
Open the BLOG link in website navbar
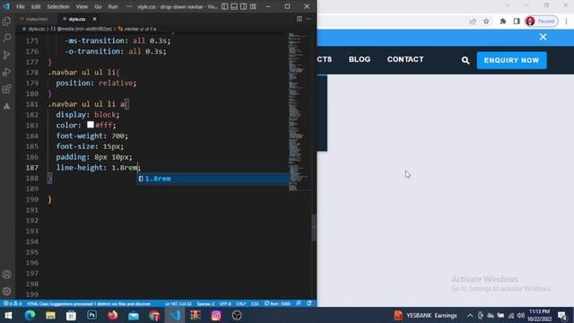click(360, 59)
